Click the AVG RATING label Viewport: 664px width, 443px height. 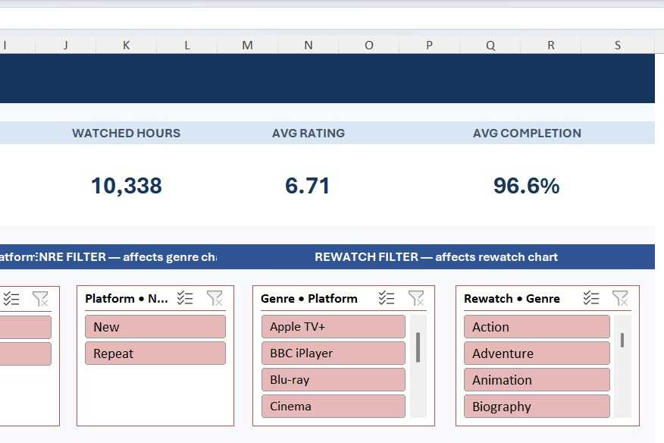click(x=309, y=133)
